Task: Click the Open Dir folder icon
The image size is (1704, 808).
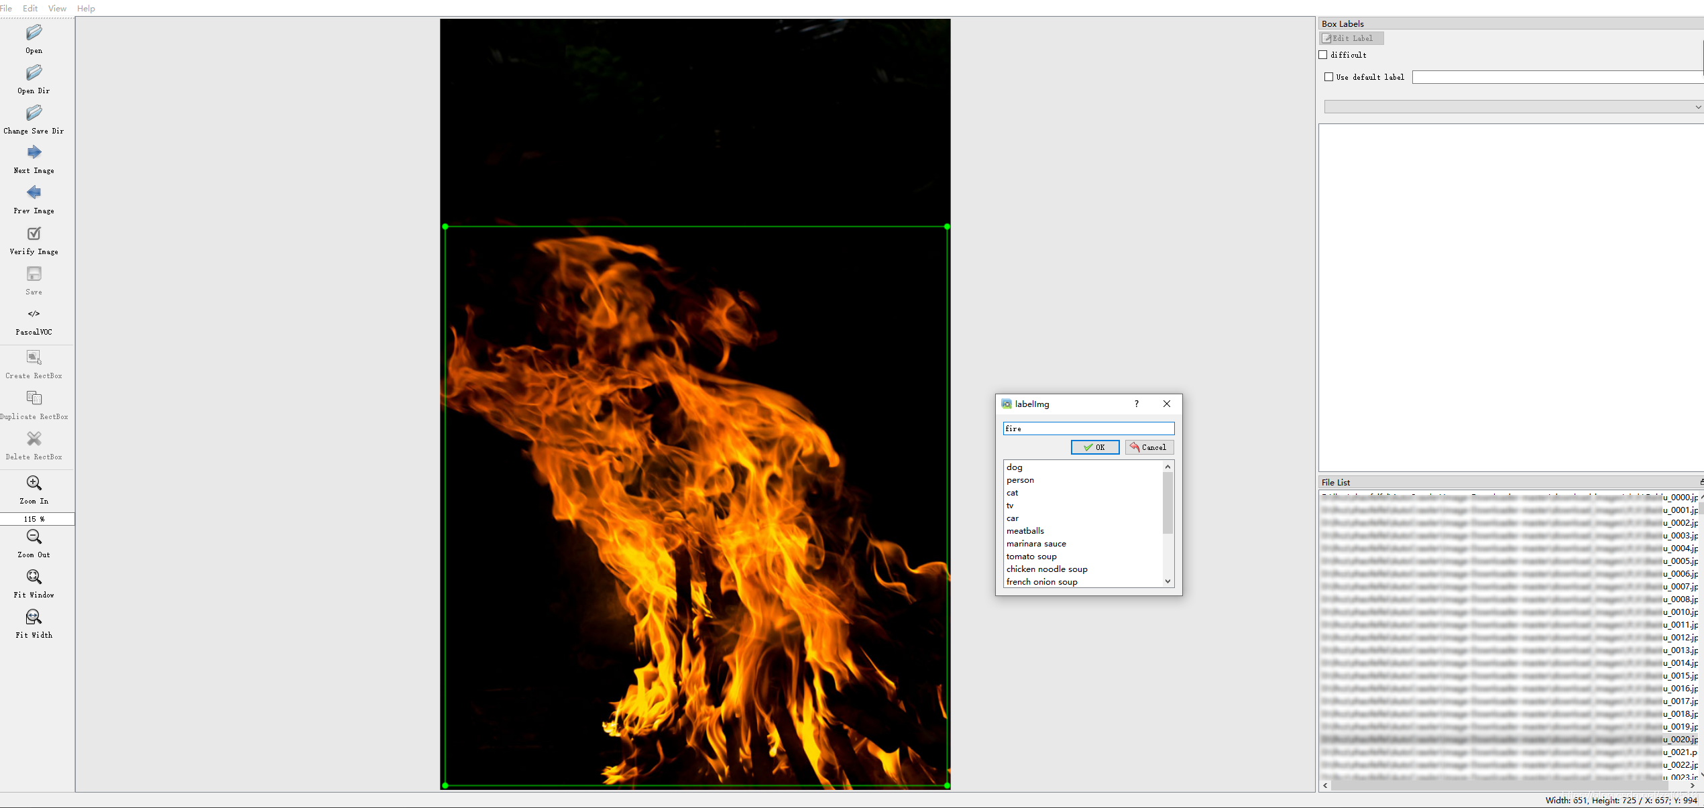Action: click(34, 72)
